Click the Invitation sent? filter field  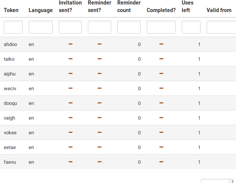70,27
